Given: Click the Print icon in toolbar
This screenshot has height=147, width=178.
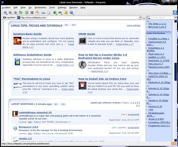Looking at the screenshot, I should click(43, 12).
